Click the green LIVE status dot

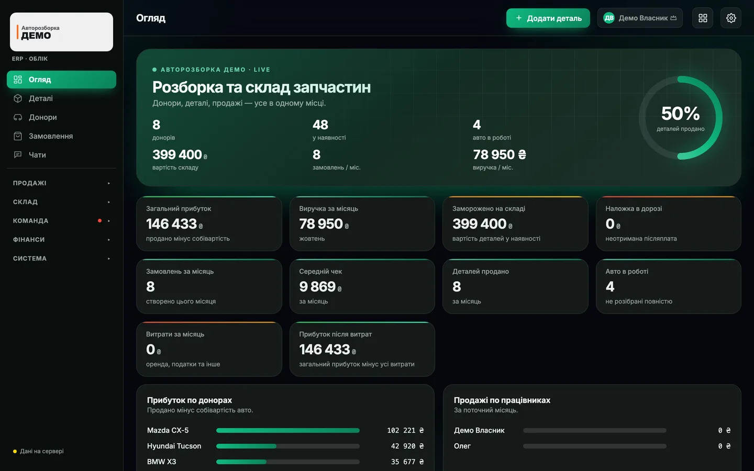click(154, 70)
